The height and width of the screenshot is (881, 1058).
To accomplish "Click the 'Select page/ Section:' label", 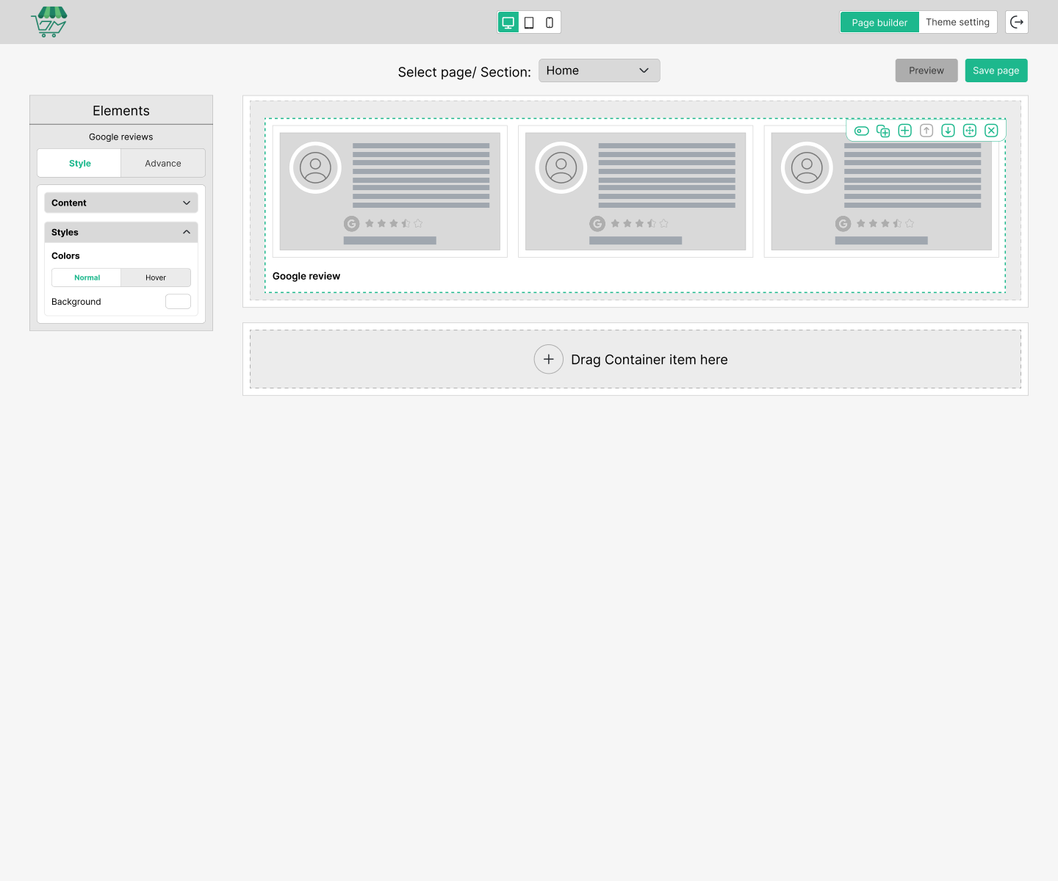I will click(464, 72).
